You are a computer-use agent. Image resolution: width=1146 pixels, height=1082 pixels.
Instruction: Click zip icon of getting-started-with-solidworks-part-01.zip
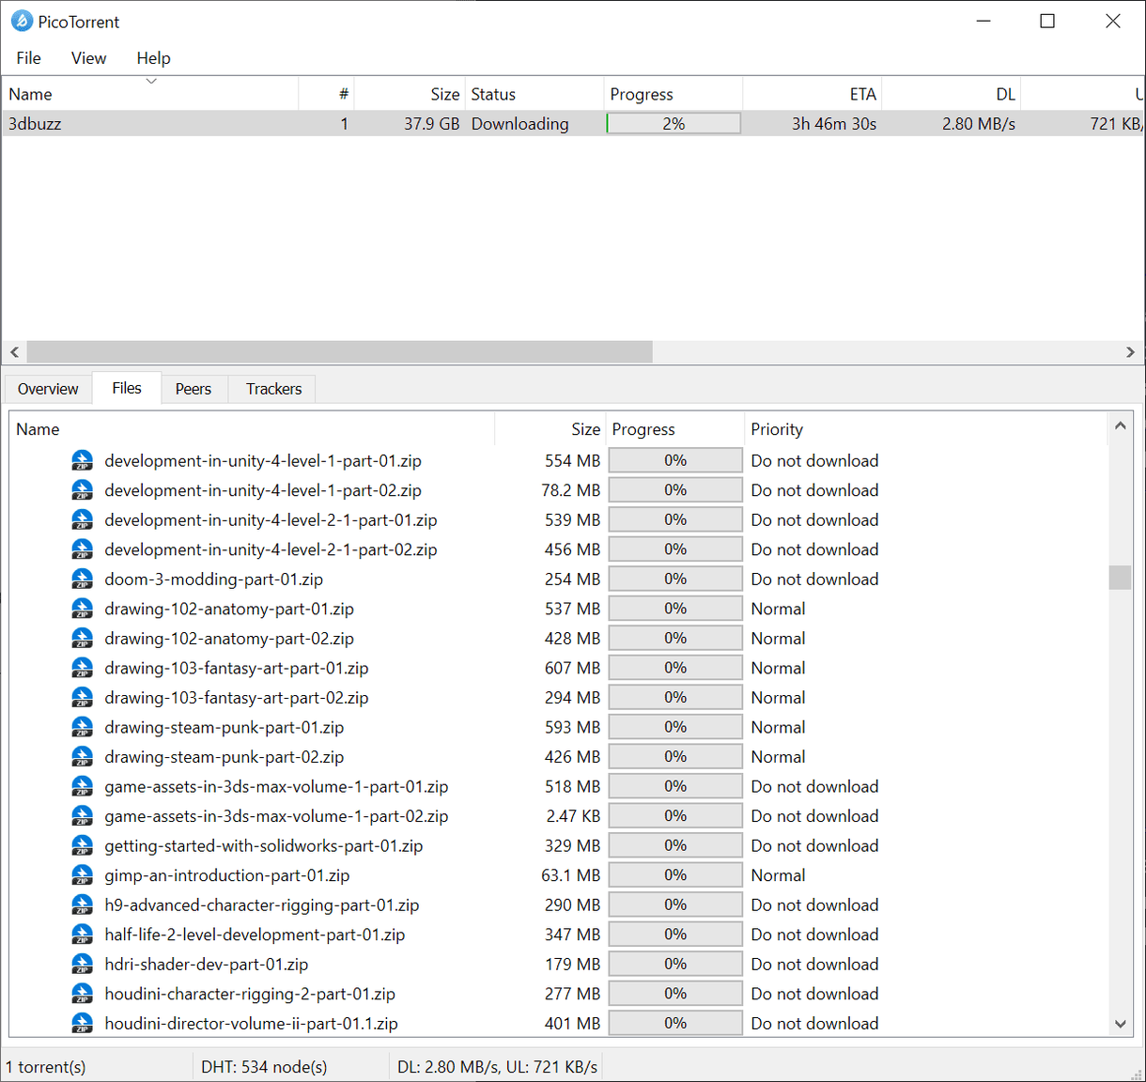pos(83,845)
